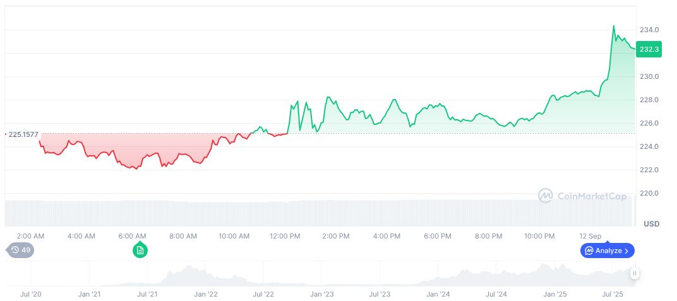The width and height of the screenshot is (677, 301).
Task: Click the green 232.3 current price tag
Action: pos(649,49)
